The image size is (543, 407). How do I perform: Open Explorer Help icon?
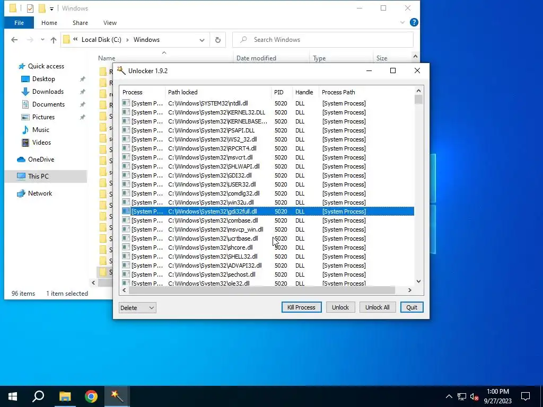[414, 22]
